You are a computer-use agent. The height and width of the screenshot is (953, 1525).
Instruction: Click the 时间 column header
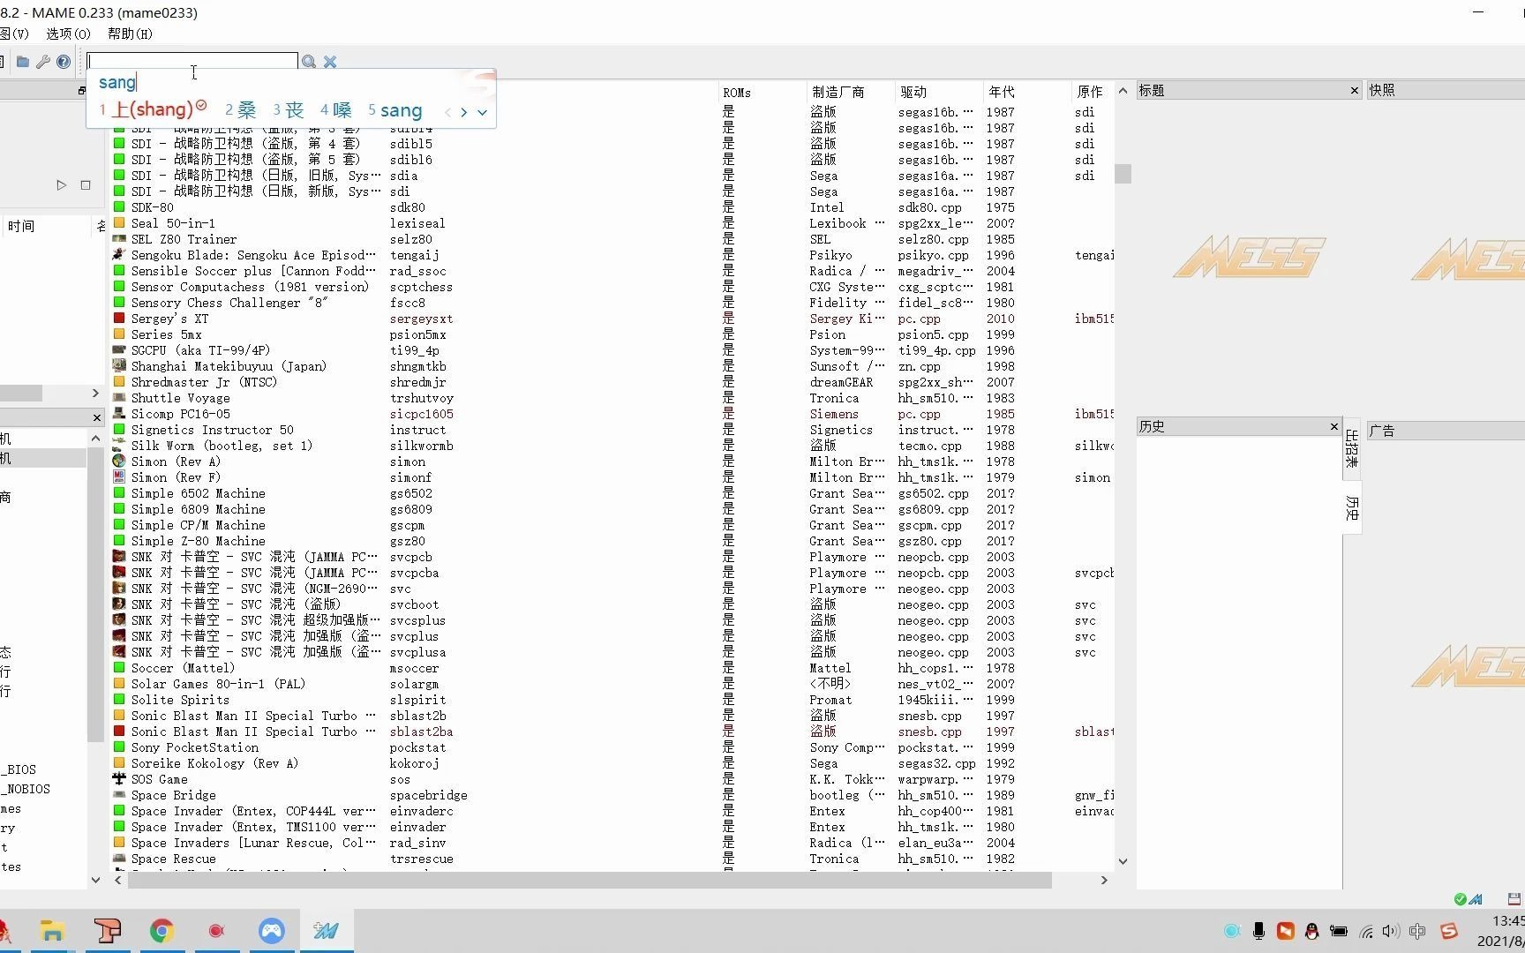click(x=21, y=226)
